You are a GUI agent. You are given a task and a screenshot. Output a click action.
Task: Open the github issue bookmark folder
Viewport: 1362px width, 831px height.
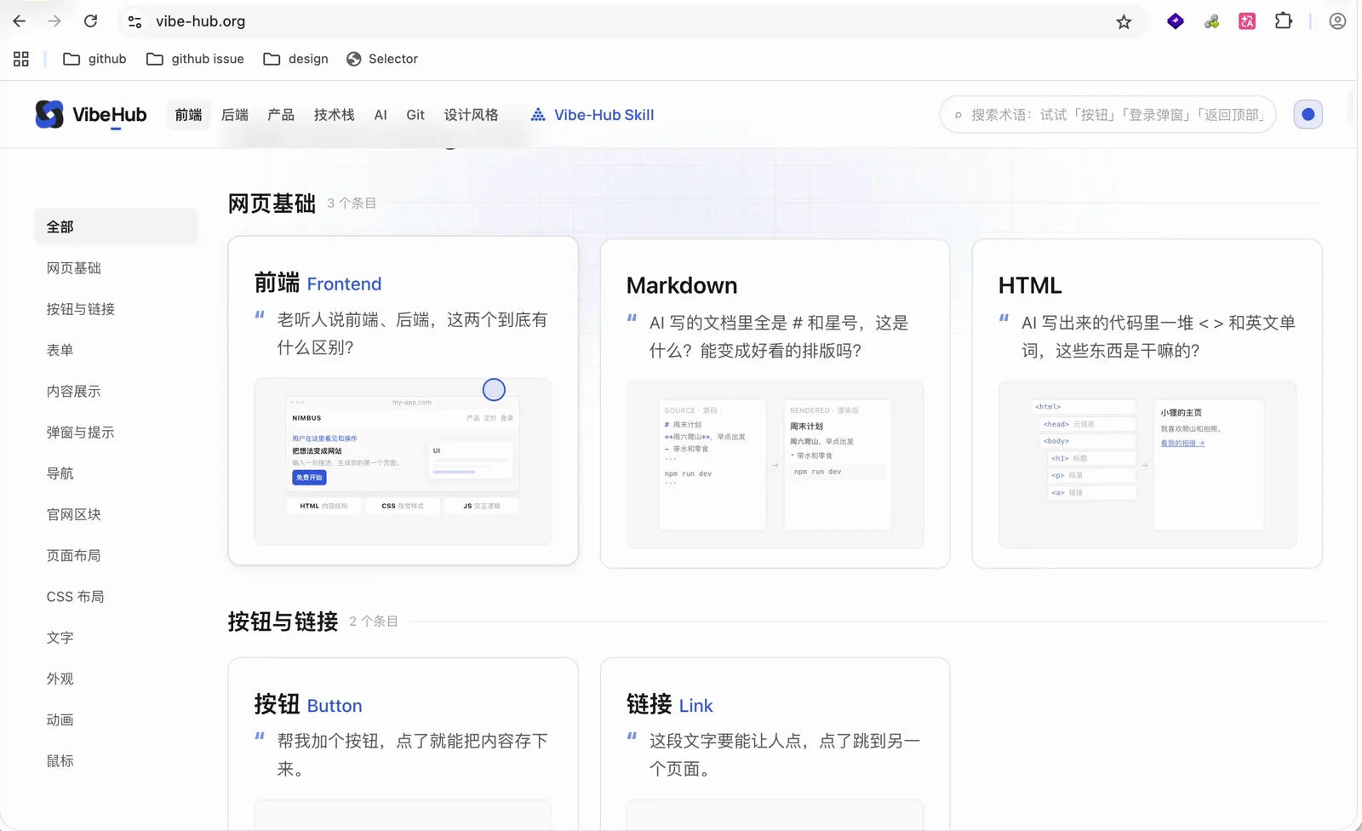[195, 59]
